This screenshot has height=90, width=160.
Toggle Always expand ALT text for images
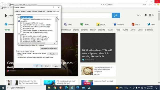click(x=21, y=23)
